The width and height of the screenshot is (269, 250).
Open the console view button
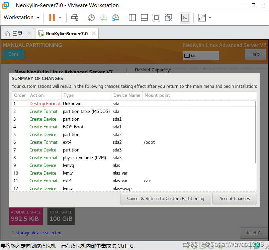pyautogui.click(x=185, y=17)
